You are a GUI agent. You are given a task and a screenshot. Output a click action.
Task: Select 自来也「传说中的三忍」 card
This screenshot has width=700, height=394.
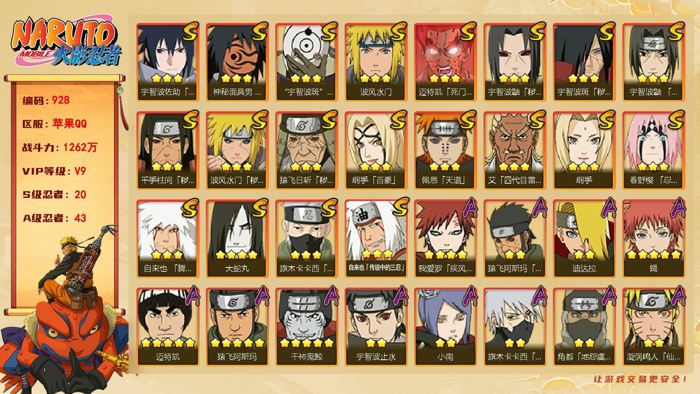pos(376,239)
